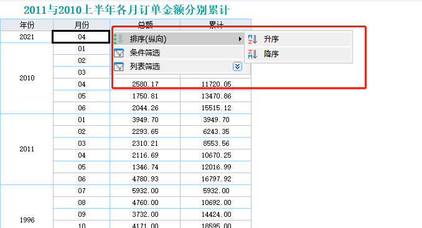Click the report title 2011与2010上半年各月订单金额分别累计
422x228 pixels.
click(x=127, y=10)
